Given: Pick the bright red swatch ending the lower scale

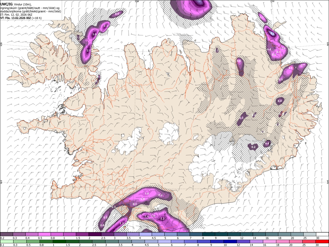Looking at the screenshot, I should coord(322,241).
